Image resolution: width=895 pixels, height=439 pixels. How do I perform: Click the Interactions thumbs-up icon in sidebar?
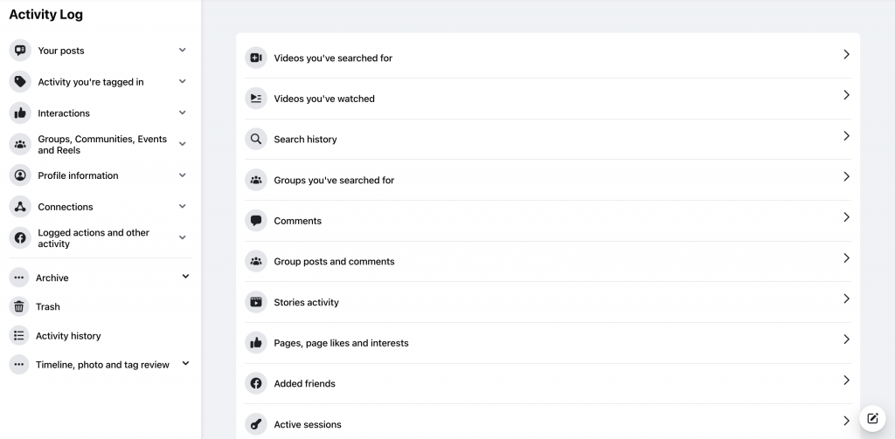20,113
